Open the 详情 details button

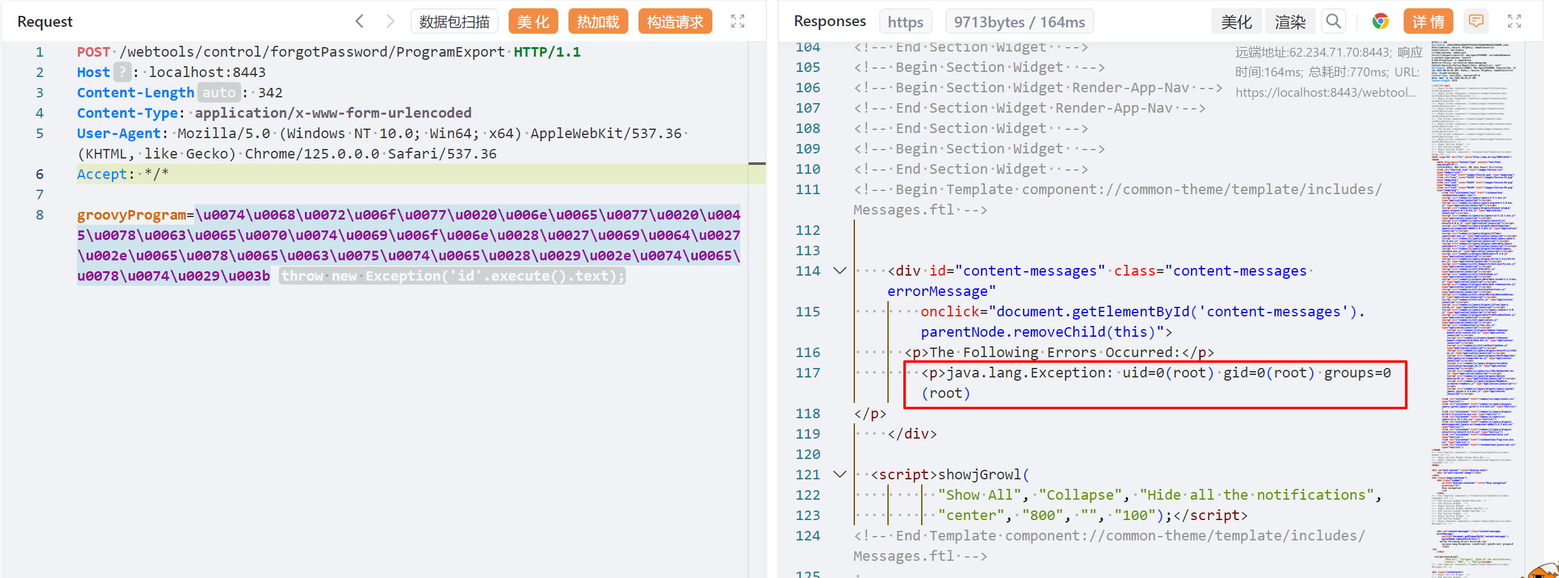click(x=1428, y=22)
